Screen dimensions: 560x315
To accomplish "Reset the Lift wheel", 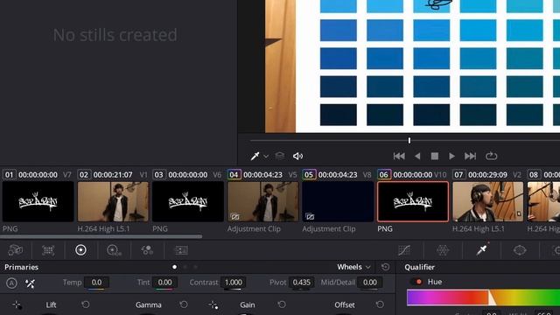I will (x=86, y=304).
